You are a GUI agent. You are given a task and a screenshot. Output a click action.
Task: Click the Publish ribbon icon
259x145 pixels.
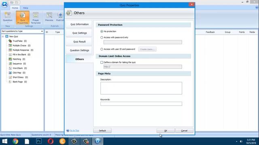[60, 17]
